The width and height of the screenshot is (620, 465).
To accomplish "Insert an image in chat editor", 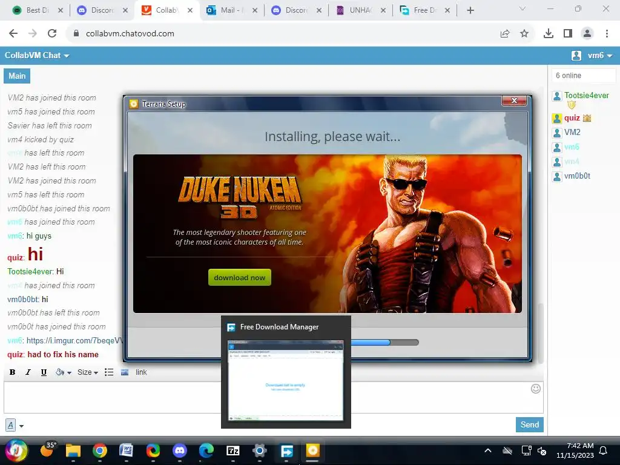I will point(125,372).
